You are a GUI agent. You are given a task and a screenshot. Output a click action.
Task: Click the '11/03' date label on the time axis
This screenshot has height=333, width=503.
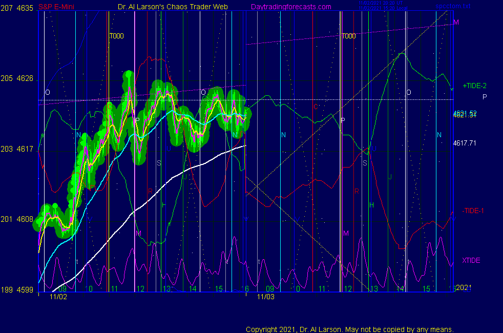(x=266, y=297)
